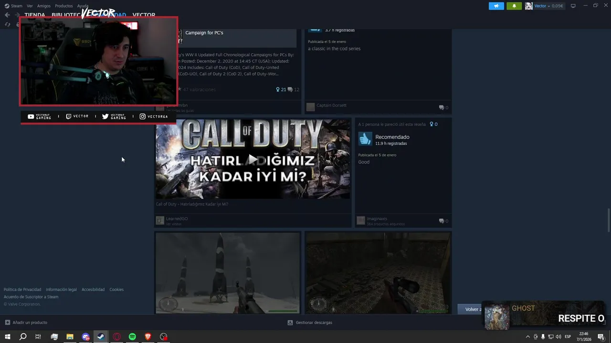Open network icon in system tray
Viewport: 611px width, 343px height.
[550, 337]
